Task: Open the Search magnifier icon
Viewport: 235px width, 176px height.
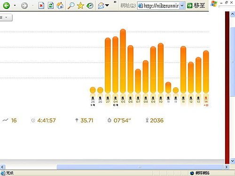Action: [71, 6]
